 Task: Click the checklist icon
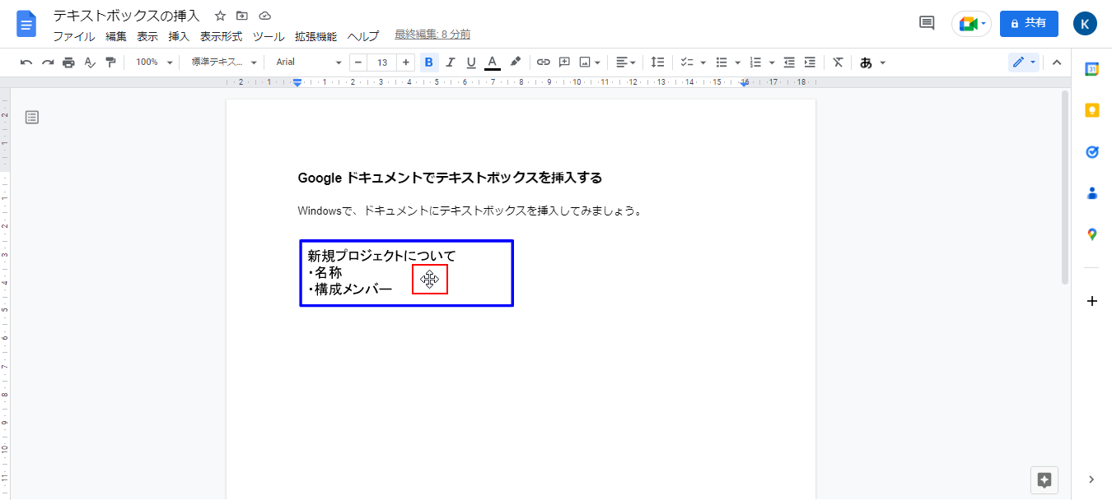(x=687, y=62)
